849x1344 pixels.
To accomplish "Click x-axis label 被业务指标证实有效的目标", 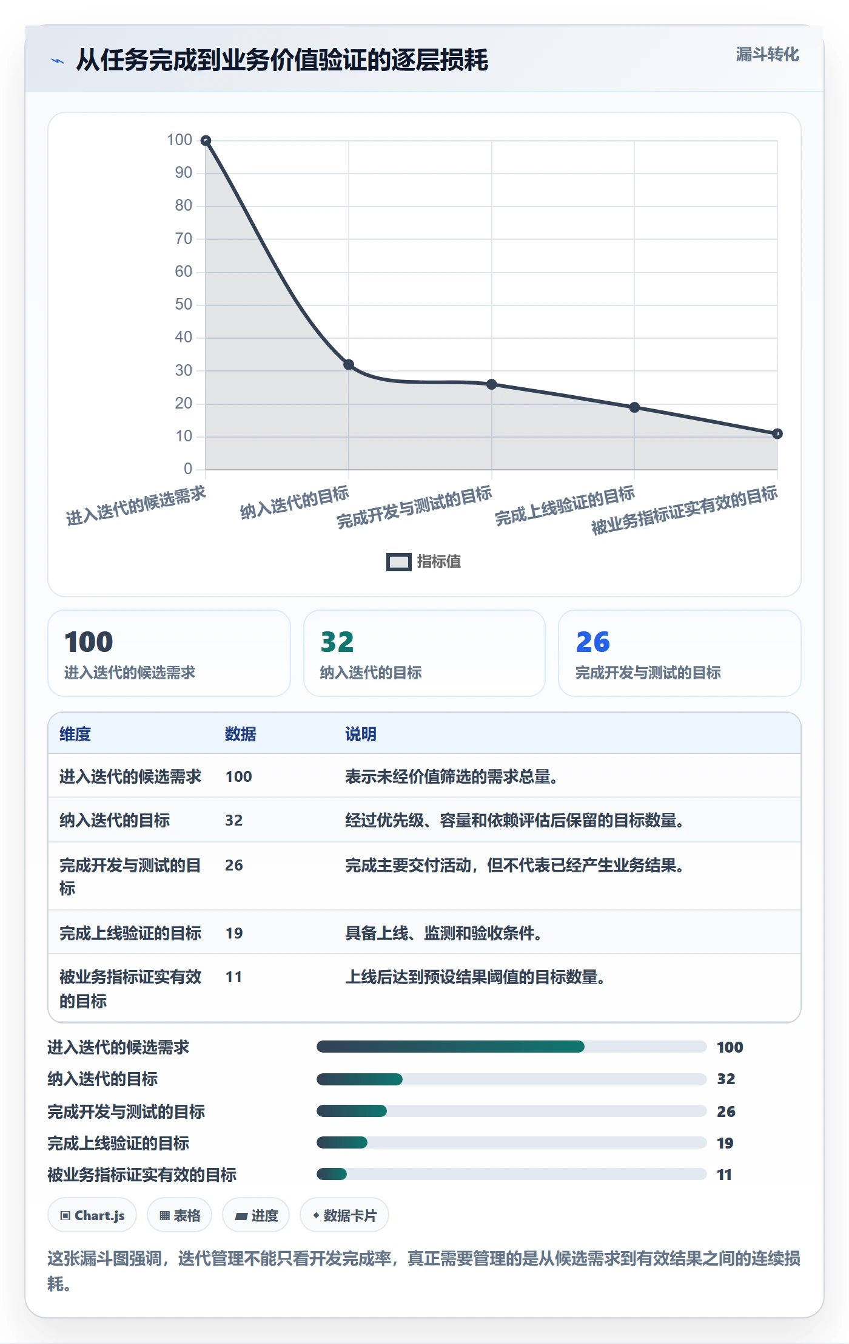I will 684,510.
